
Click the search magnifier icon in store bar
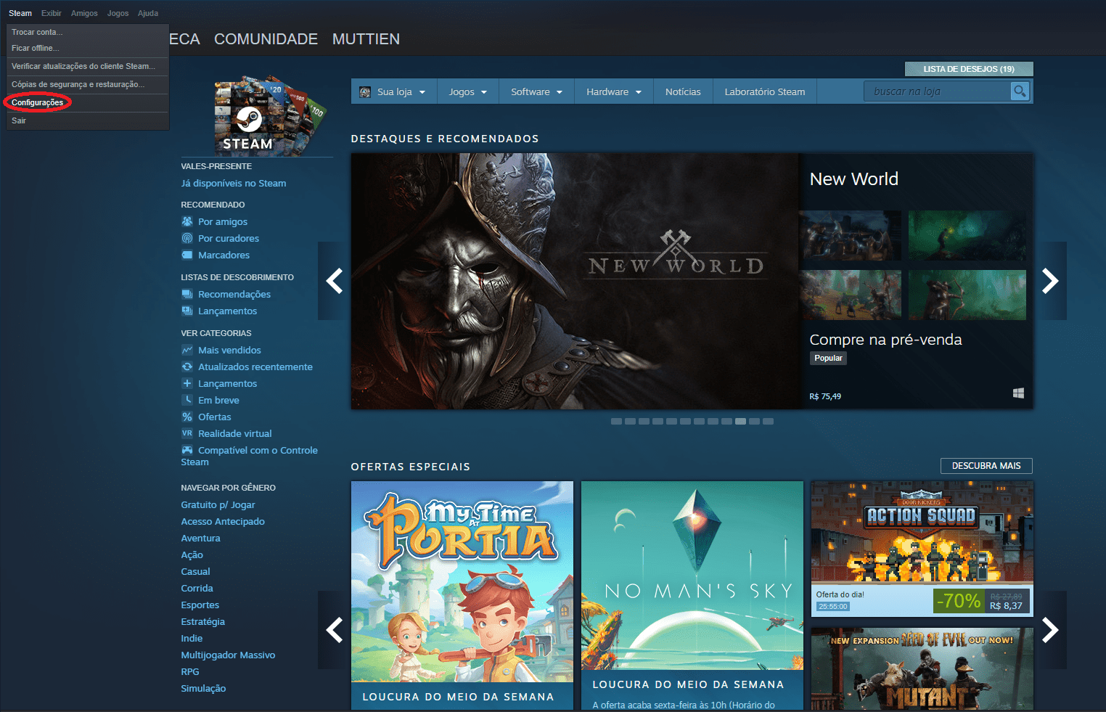tap(1020, 91)
